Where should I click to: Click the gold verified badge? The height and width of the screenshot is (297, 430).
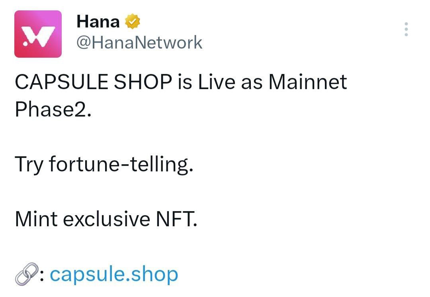pyautogui.click(x=133, y=21)
